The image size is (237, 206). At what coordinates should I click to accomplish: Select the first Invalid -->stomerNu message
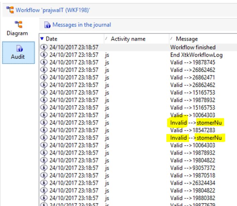[x=196, y=123]
